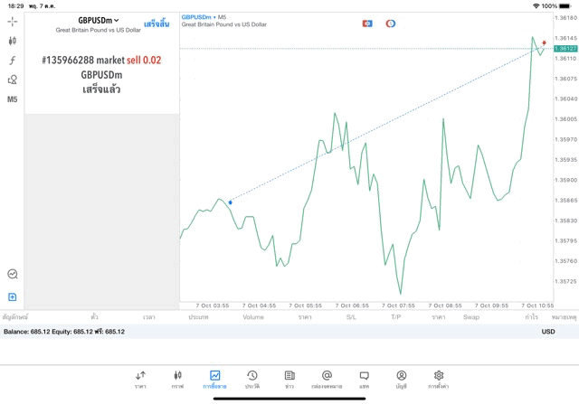Screen dimensions: 579x404
Task: Click order text #135966288 market sell 0.02
Action: tap(101, 61)
